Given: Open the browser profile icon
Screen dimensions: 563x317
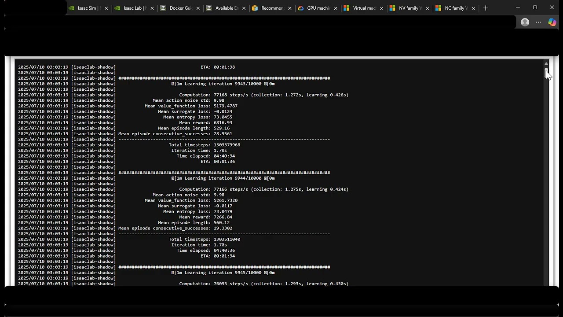Looking at the screenshot, I should point(525,22).
